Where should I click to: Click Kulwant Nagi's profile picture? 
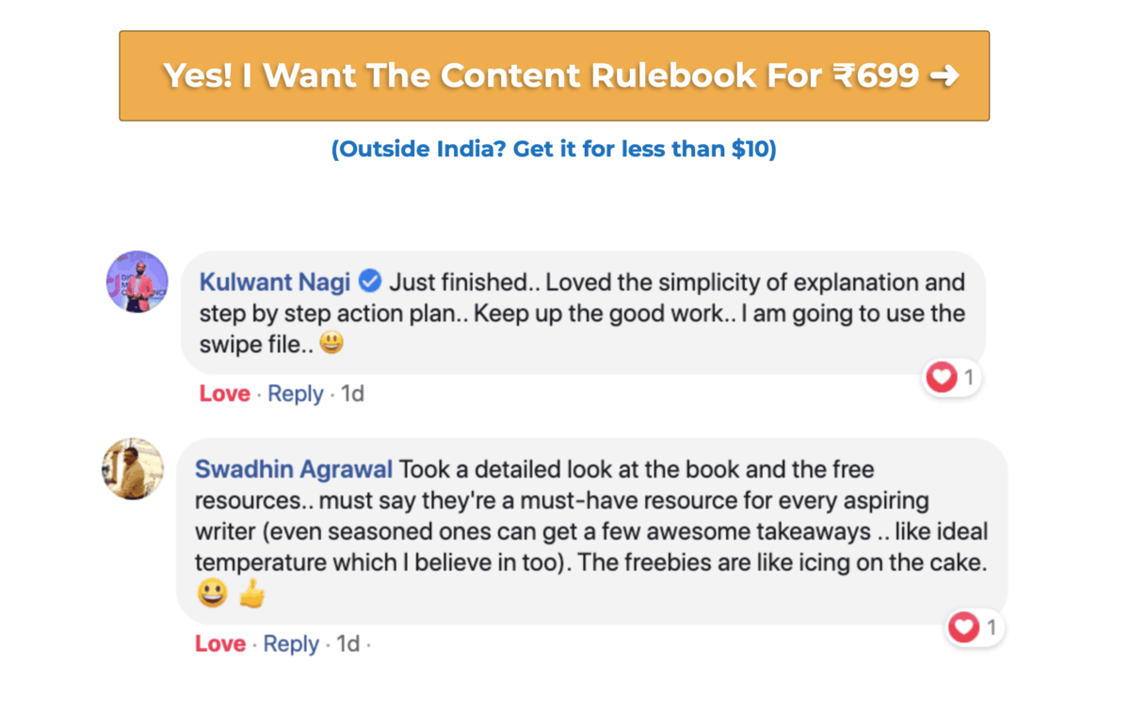(137, 280)
